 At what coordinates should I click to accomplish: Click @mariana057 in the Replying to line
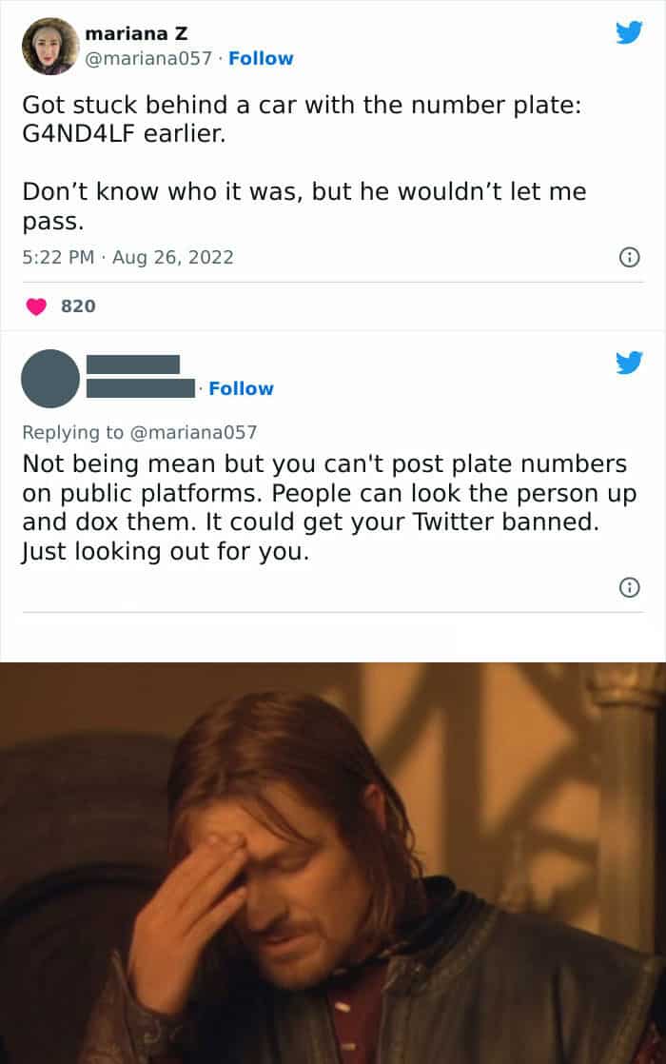pyautogui.click(x=193, y=432)
